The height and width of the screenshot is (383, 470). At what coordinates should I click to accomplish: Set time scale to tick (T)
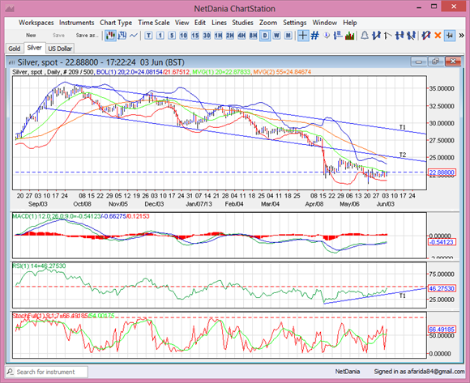[148, 36]
